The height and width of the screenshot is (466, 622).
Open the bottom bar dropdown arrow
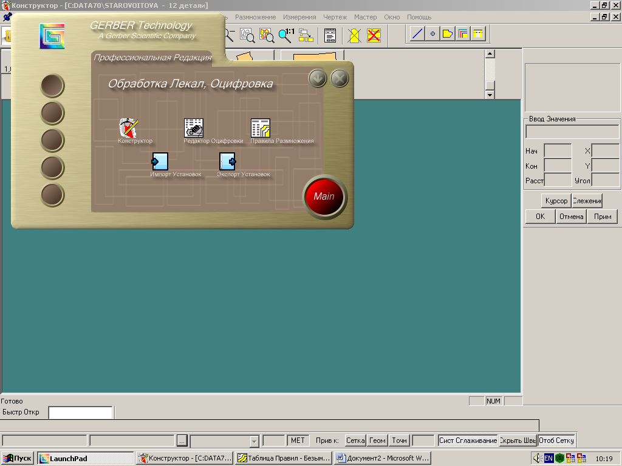pyautogui.click(x=255, y=441)
